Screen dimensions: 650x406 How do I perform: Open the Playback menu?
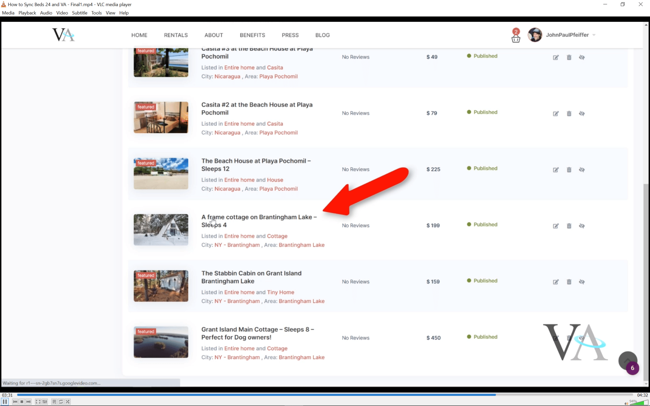click(27, 13)
